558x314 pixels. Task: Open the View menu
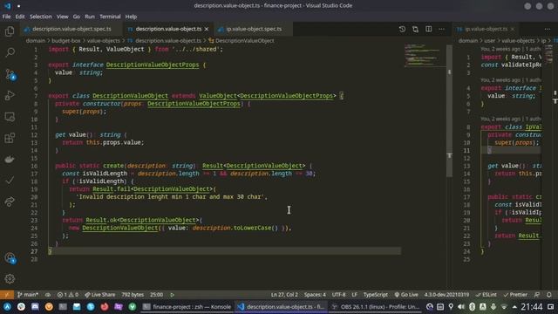62,17
